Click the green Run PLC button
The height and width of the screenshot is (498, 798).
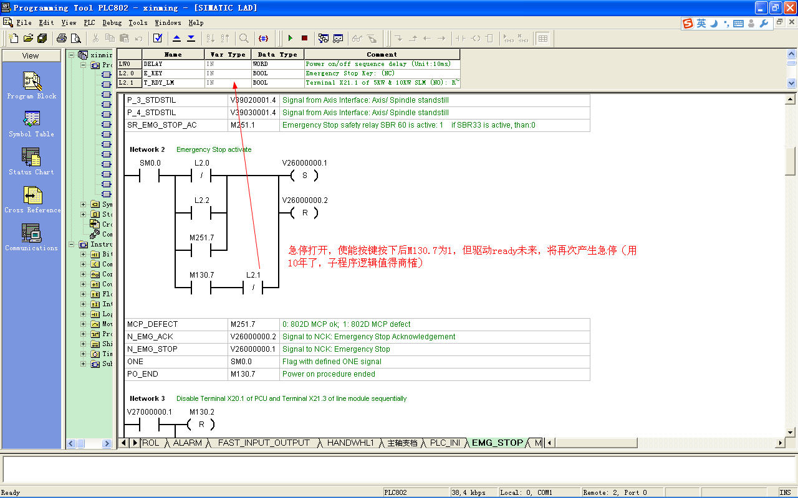click(290, 39)
